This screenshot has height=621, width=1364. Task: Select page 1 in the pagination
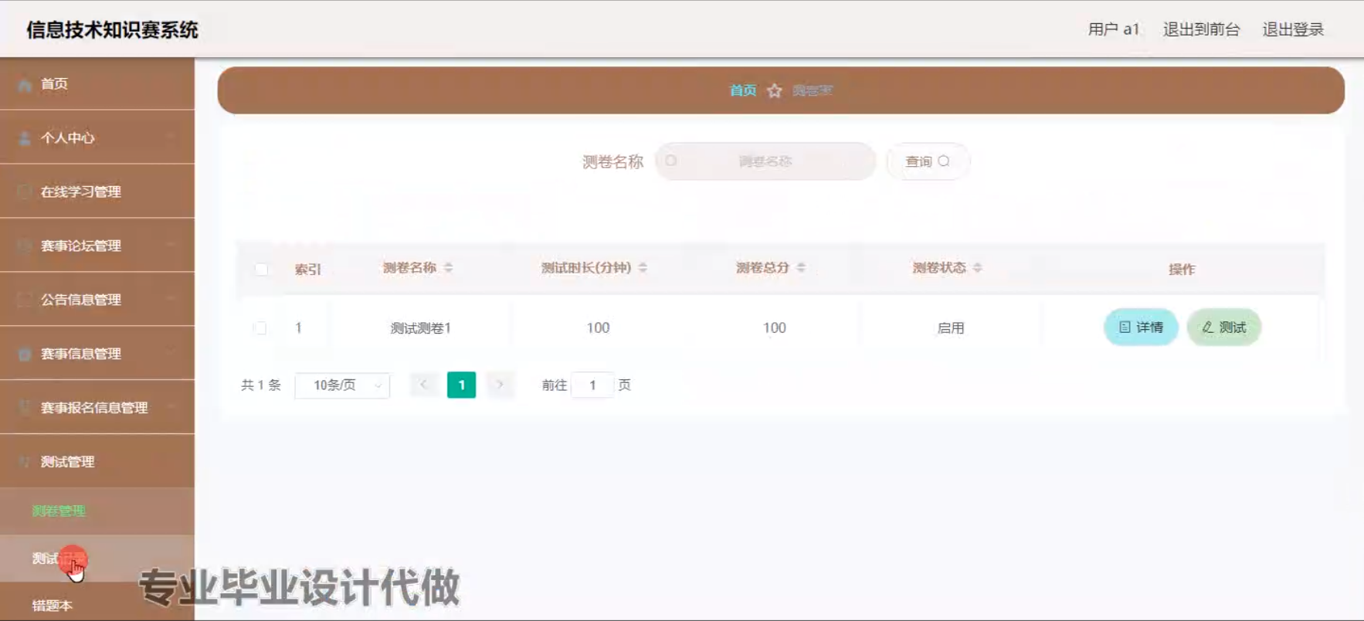point(462,385)
